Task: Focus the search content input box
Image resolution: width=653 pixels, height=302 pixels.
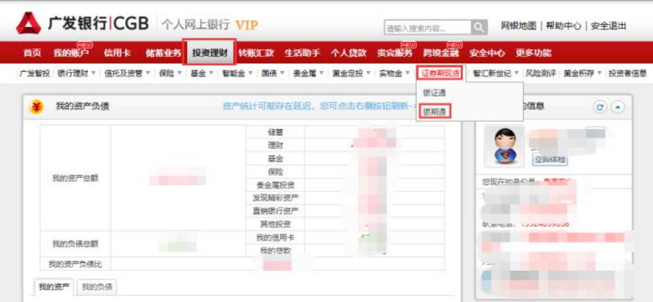Action: tap(427, 28)
